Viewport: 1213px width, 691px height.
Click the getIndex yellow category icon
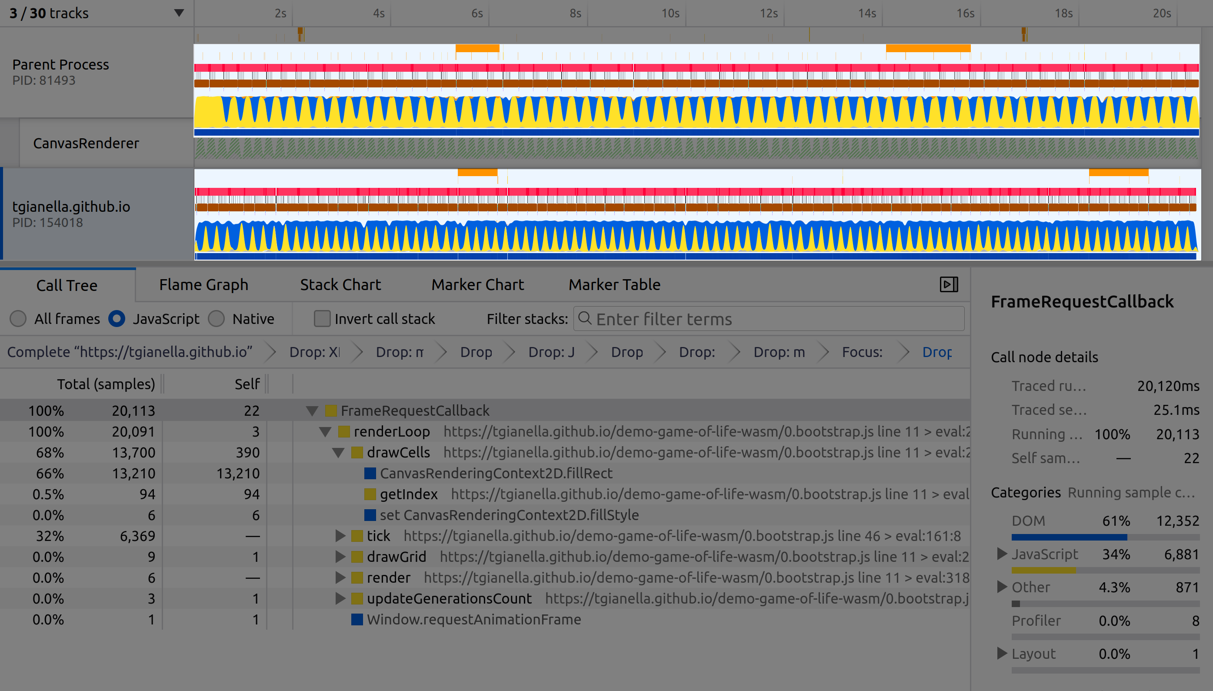pos(370,494)
